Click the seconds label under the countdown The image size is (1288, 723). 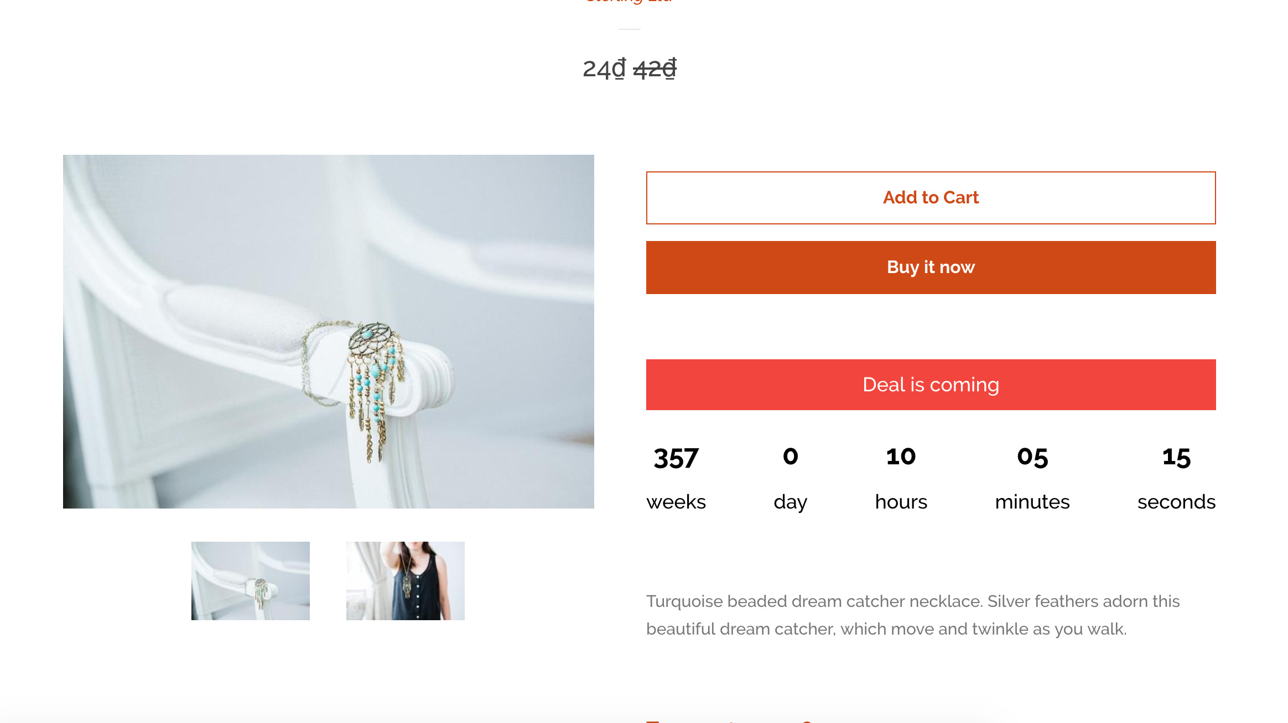click(1176, 502)
